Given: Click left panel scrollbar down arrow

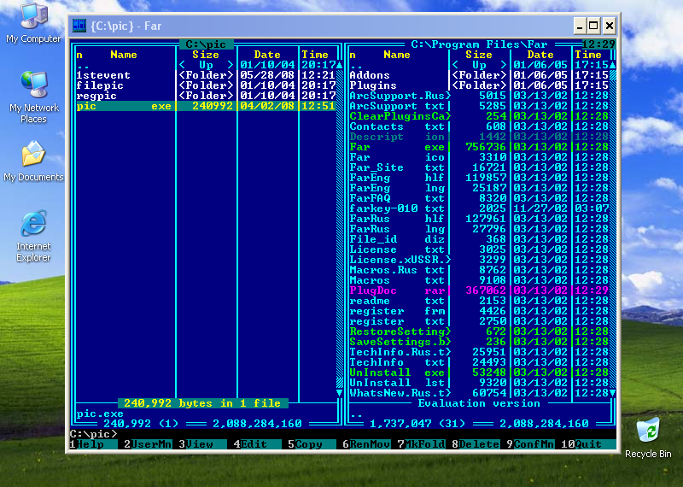Looking at the screenshot, I should 340,393.
